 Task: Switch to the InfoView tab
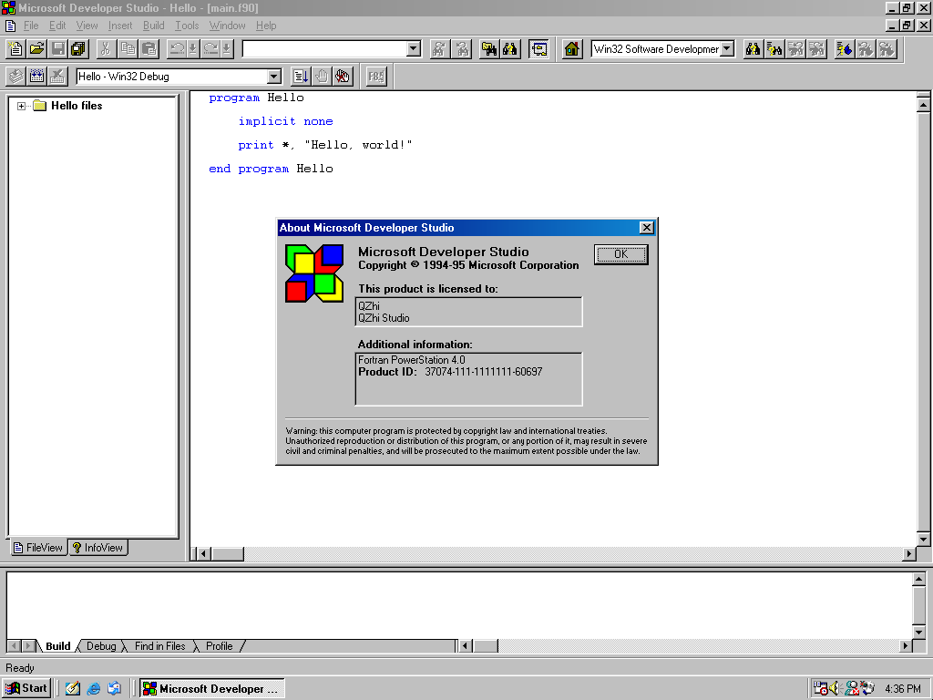coord(97,548)
